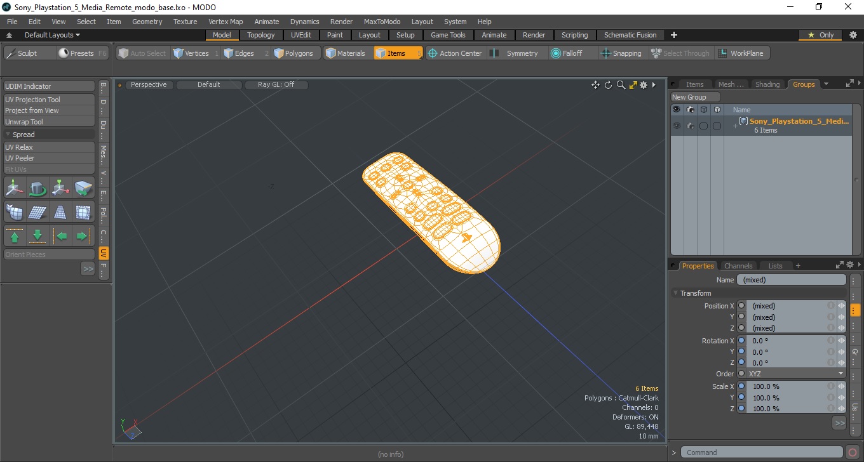Screen dimensions: 864x462
Task: Click the Scale Y 100.0 % field
Action: point(791,398)
